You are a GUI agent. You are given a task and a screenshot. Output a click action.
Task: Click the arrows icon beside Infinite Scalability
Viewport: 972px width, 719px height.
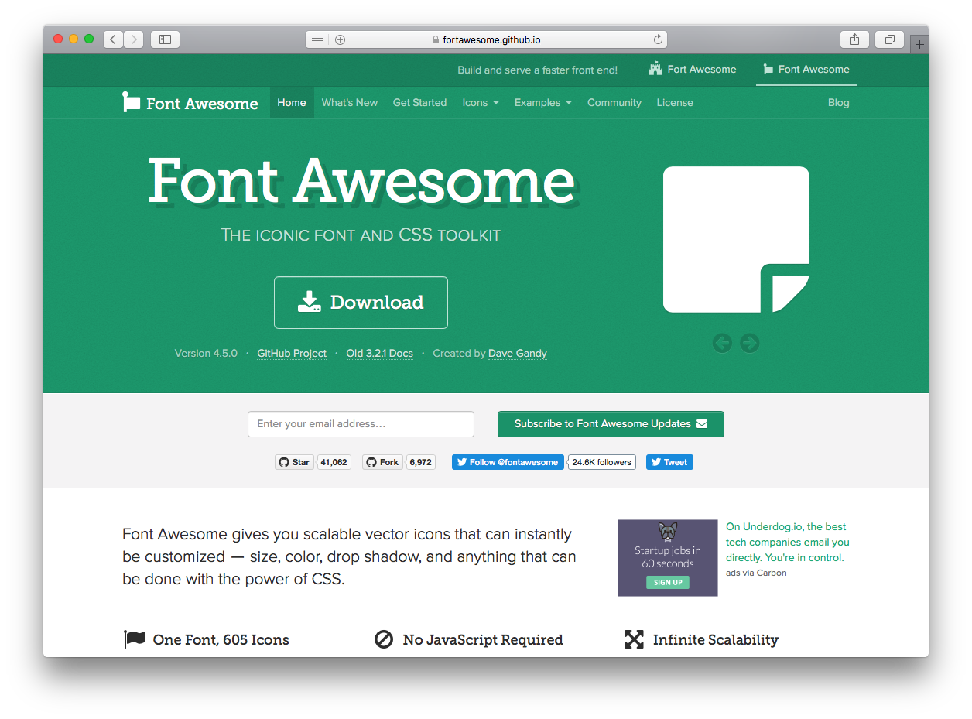(634, 639)
